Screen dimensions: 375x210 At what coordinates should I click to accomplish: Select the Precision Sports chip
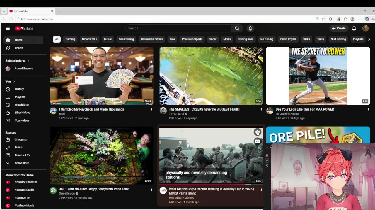click(192, 39)
